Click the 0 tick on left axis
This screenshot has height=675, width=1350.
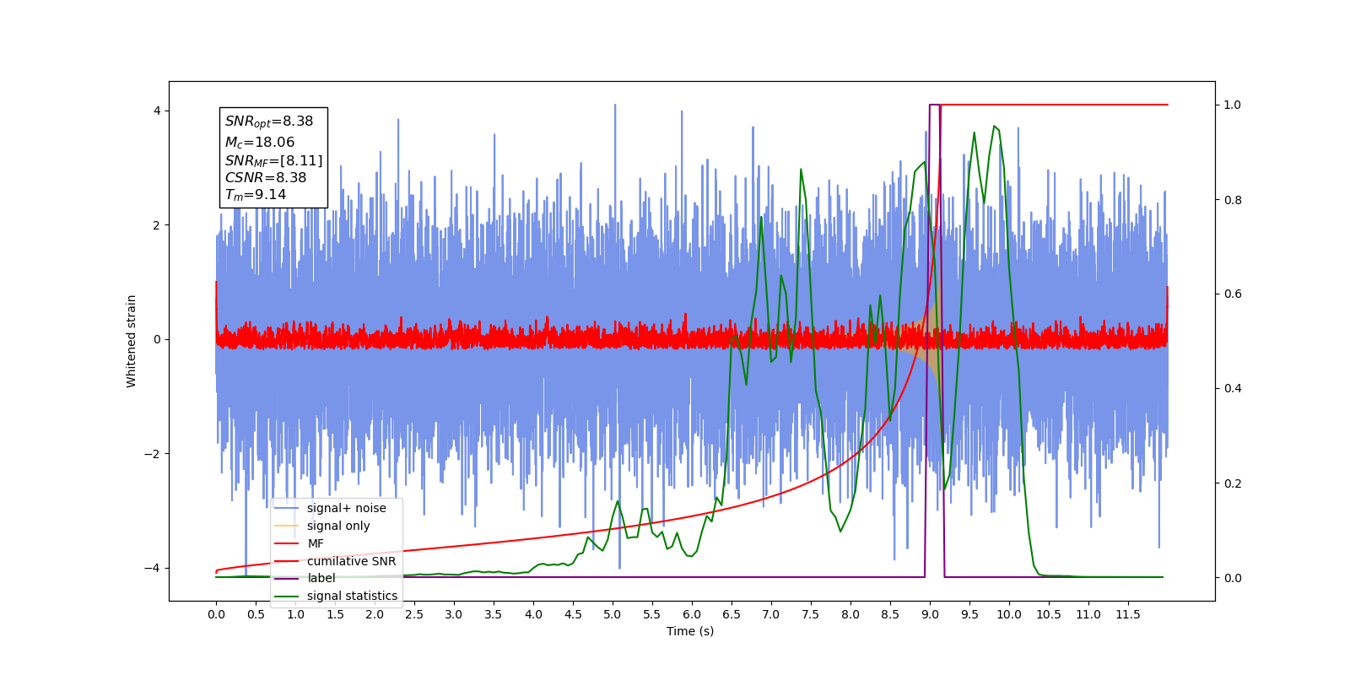tap(157, 339)
